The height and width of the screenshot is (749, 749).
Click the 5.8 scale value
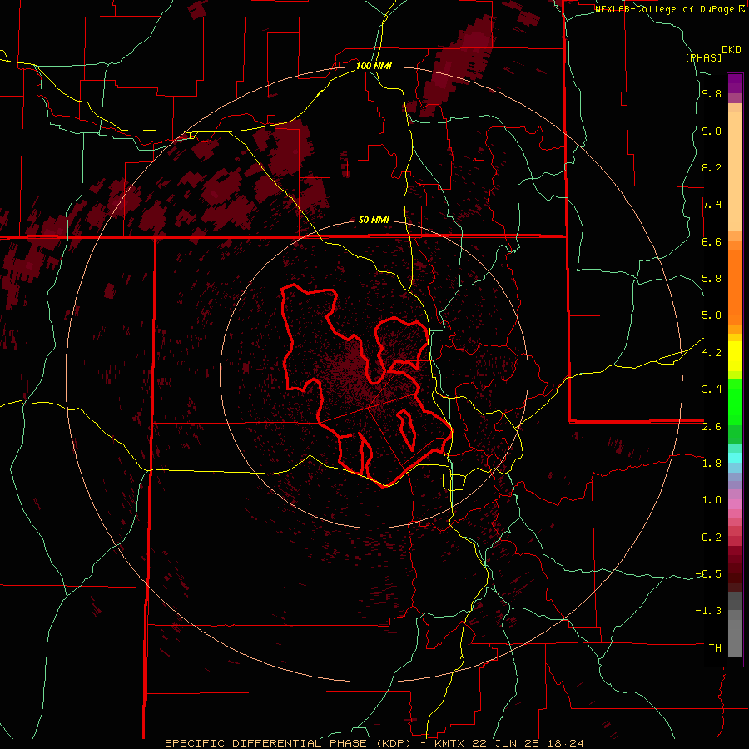pyautogui.click(x=712, y=279)
